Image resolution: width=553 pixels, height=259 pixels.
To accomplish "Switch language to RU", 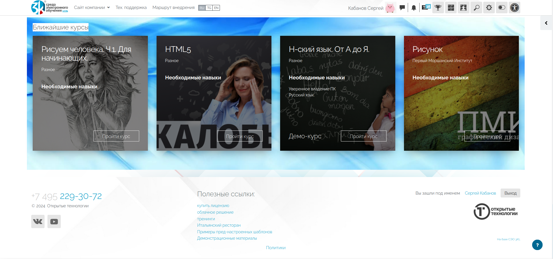I will [202, 8].
